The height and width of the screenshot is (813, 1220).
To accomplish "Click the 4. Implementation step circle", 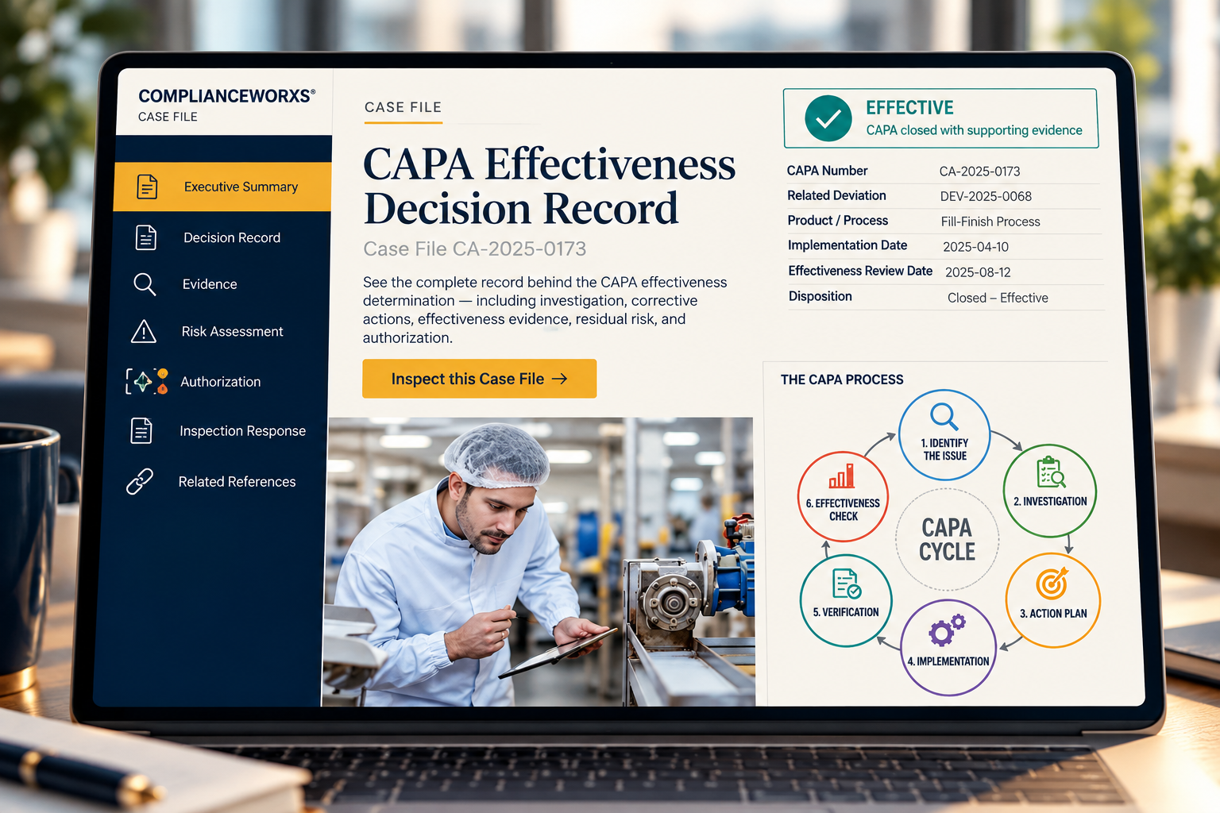I will coord(948,648).
